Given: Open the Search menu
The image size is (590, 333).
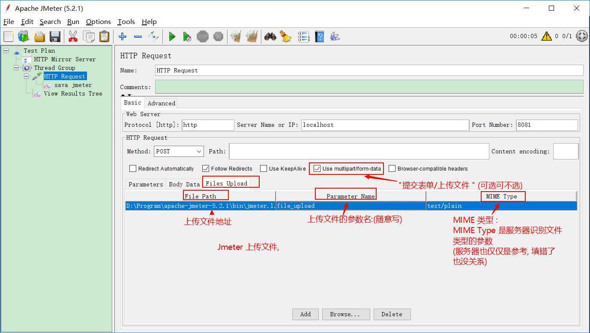Looking at the screenshot, I should (x=50, y=21).
